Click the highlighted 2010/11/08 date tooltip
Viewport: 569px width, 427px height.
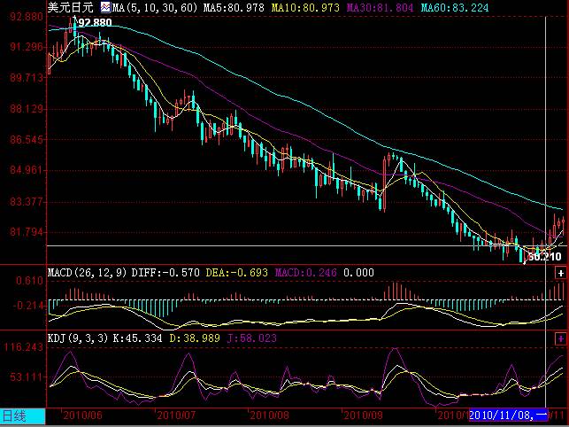508,415
